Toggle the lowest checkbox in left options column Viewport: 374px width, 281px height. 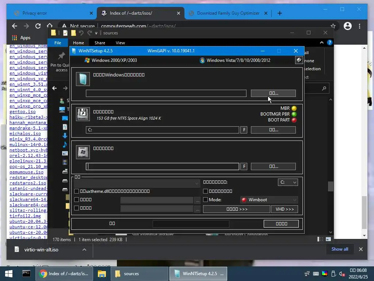click(x=77, y=208)
